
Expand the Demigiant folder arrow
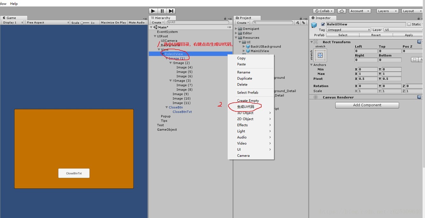[236, 28]
